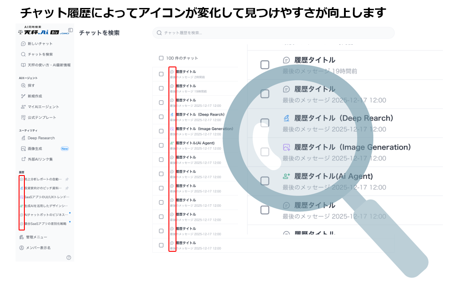Click the blue unread dot beside 競合SaaSアプリの差別化戦略
The height and width of the screenshot is (285, 469).
(x=70, y=222)
